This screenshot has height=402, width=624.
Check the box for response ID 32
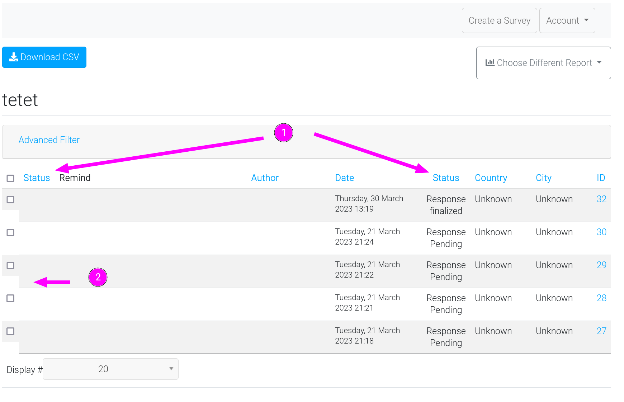11,199
